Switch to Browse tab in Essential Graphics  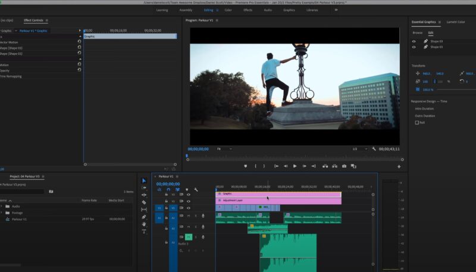(418, 33)
